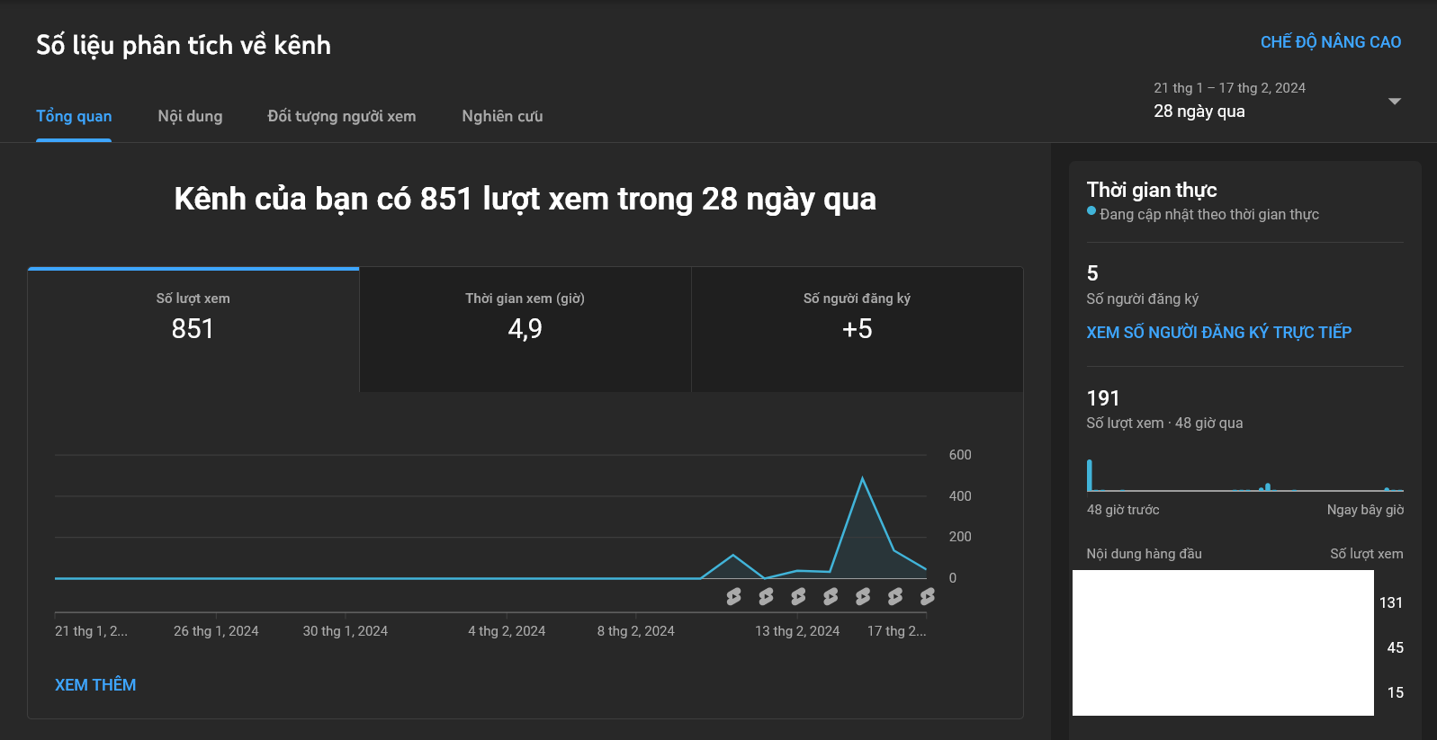Click the '26 thg 1, 2024' axis label
This screenshot has width=1437, height=740.
[x=216, y=631]
